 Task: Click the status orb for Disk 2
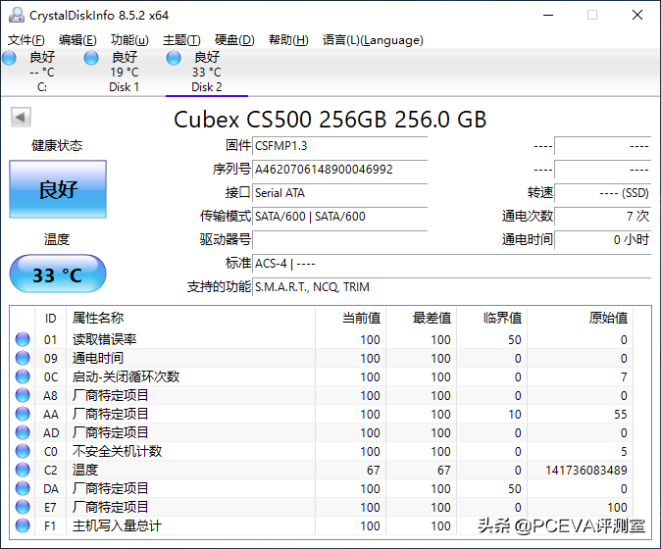pos(174,58)
